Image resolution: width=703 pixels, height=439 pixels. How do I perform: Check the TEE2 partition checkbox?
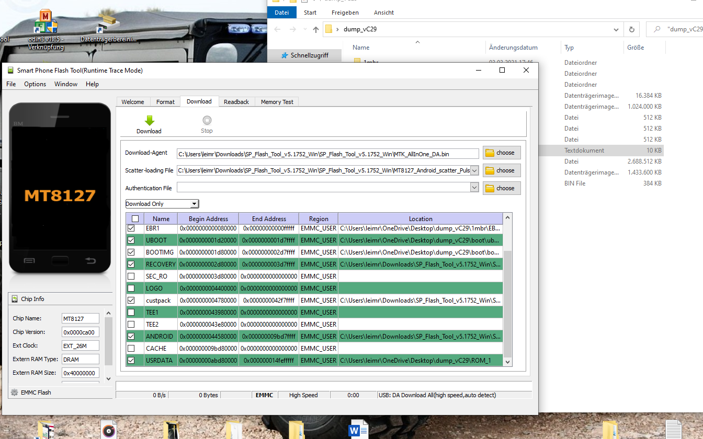131,325
